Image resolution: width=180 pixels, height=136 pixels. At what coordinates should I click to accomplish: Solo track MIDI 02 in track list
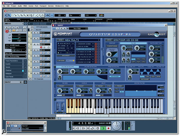coord(37,39)
